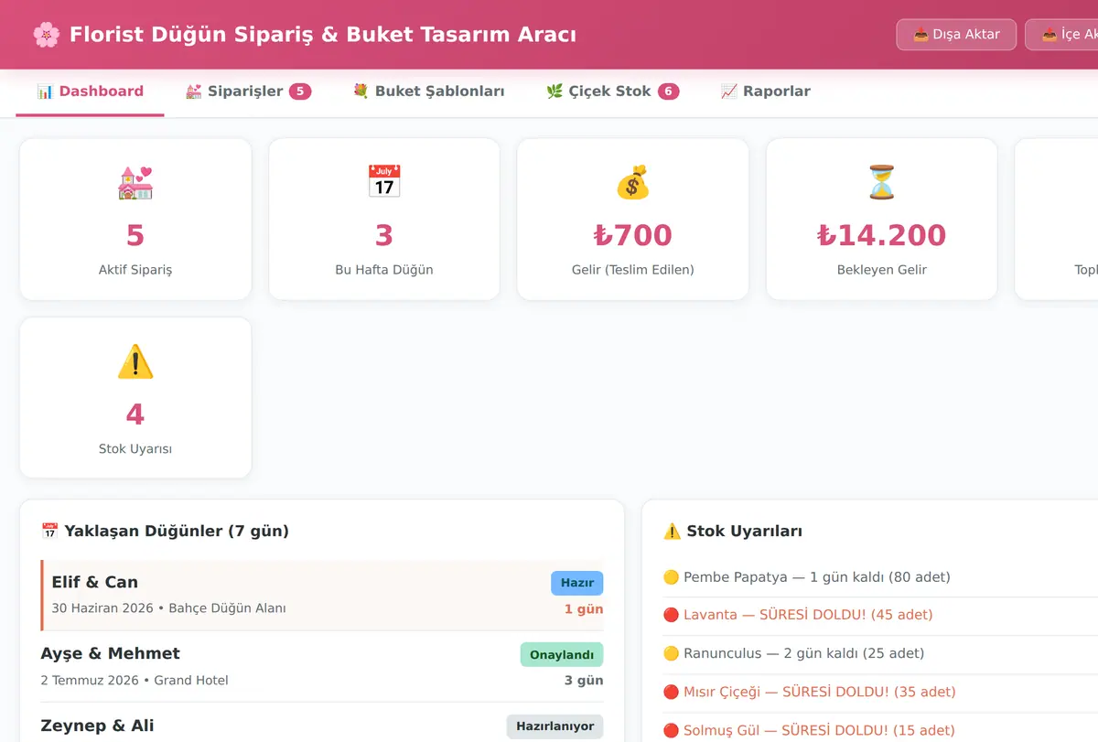The height and width of the screenshot is (742, 1098).
Task: Click the calendar icon above Bu Hafta Düğün
Action: click(384, 182)
